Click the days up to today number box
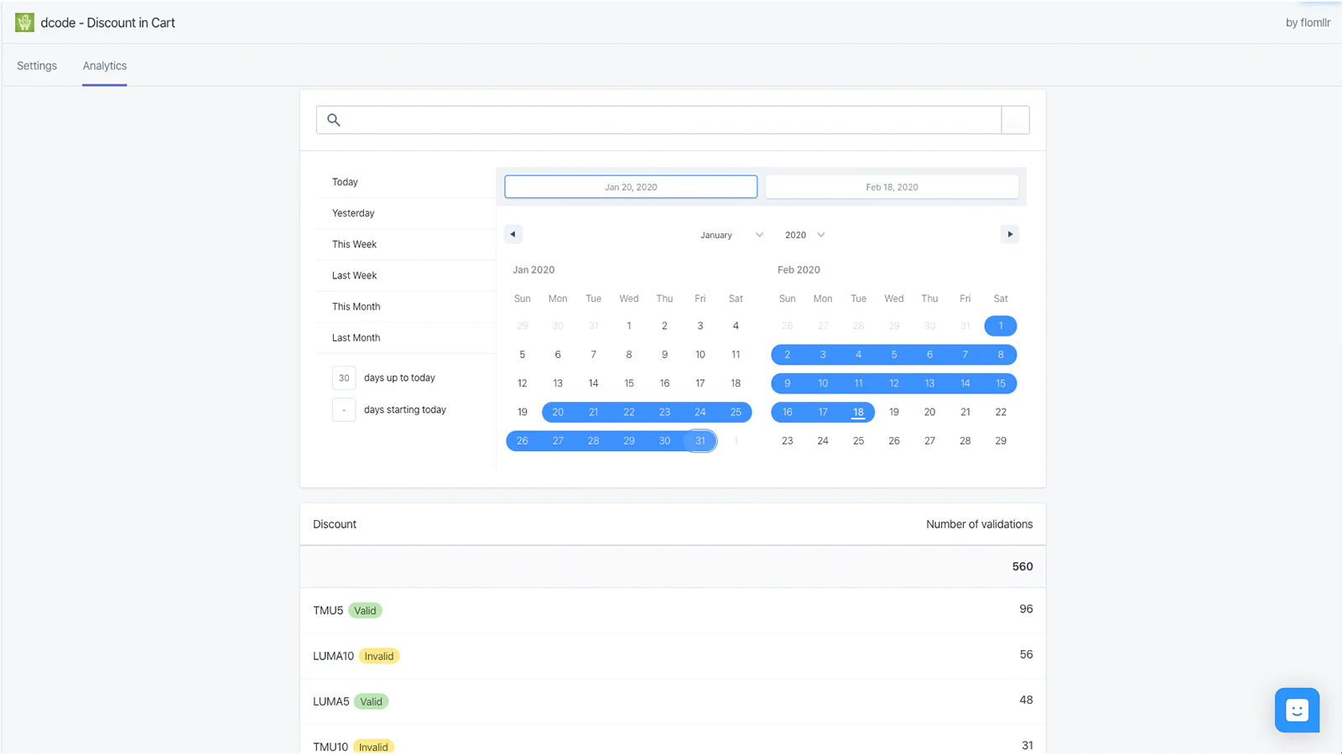The width and height of the screenshot is (1342, 755). (x=344, y=378)
